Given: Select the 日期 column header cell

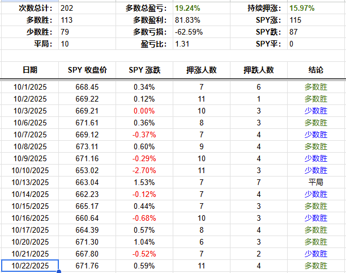Looking at the screenshot, I should coord(30,70).
